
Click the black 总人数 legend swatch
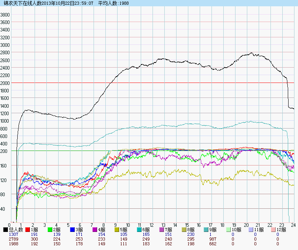(6, 230)
